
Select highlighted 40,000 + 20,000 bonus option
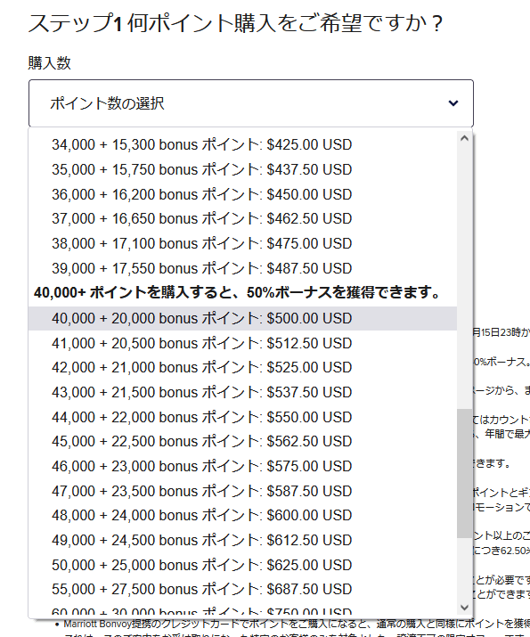click(x=242, y=318)
